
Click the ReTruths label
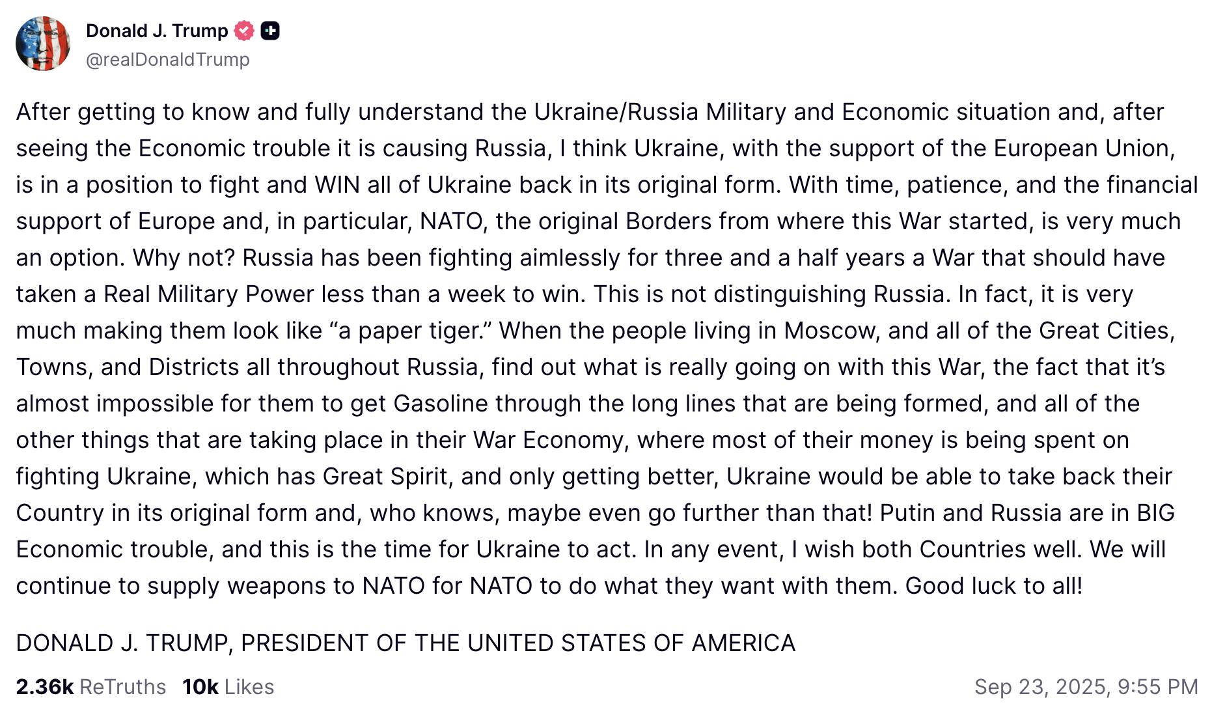[x=123, y=687]
